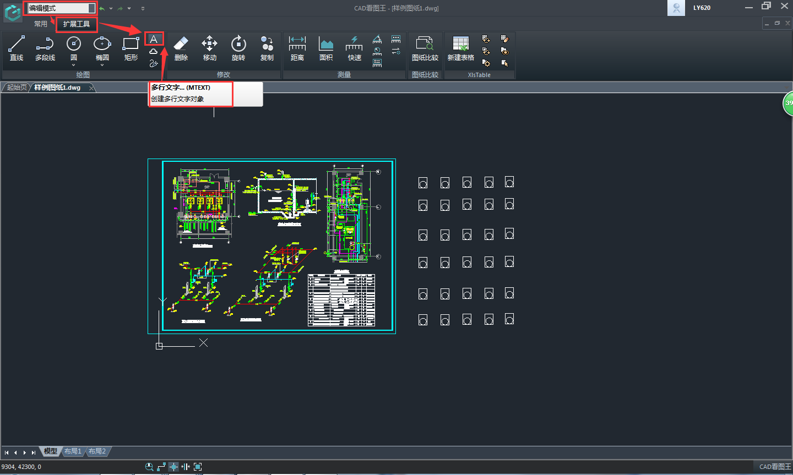The image size is (793, 475).
Task: Click the 新建表格 new table icon
Action: (460, 48)
